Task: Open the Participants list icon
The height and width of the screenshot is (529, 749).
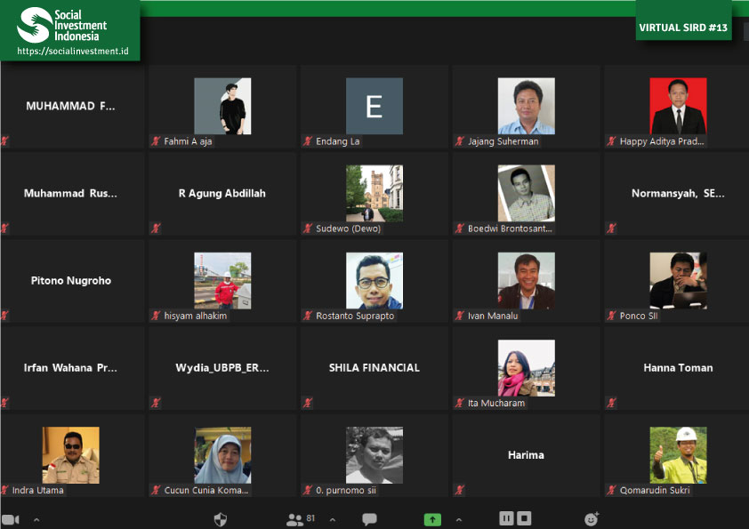Action: 294,519
